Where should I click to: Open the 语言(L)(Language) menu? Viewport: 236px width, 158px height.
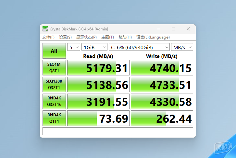153,37
